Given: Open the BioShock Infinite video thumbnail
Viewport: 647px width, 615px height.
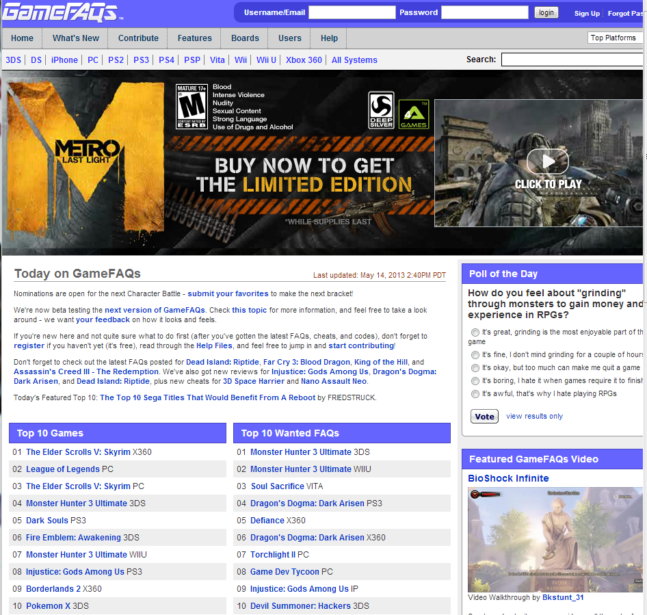Looking at the screenshot, I should (555, 540).
